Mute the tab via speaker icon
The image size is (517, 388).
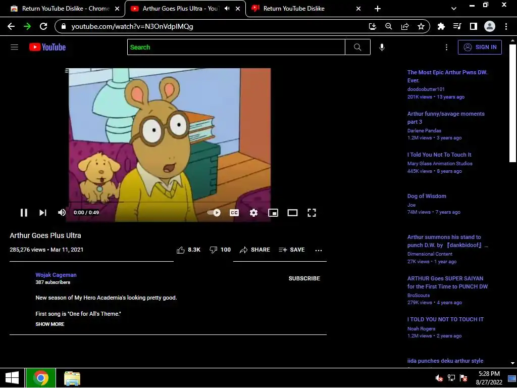(x=227, y=9)
